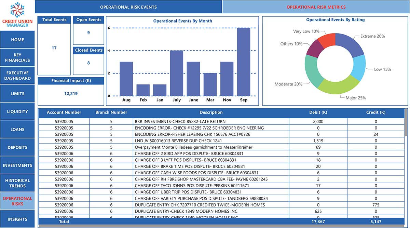Image resolution: width=410 pixels, height=228 pixels.
Task: Select the Low 15% donut segment
Action: (359, 68)
